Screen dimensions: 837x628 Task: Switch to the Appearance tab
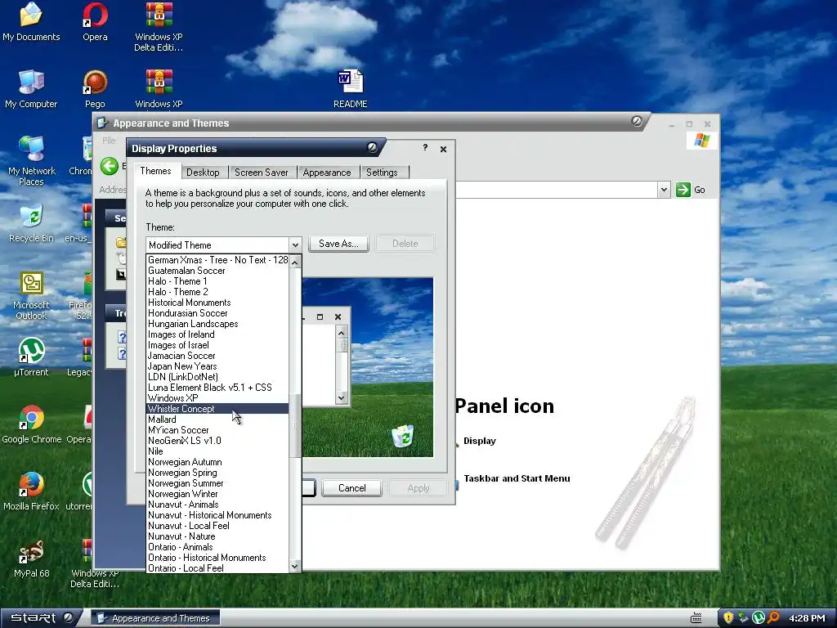click(327, 172)
